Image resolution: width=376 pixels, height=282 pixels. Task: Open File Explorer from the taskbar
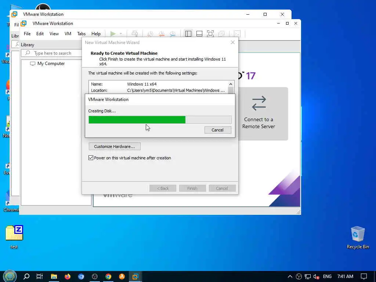pyautogui.click(x=54, y=276)
